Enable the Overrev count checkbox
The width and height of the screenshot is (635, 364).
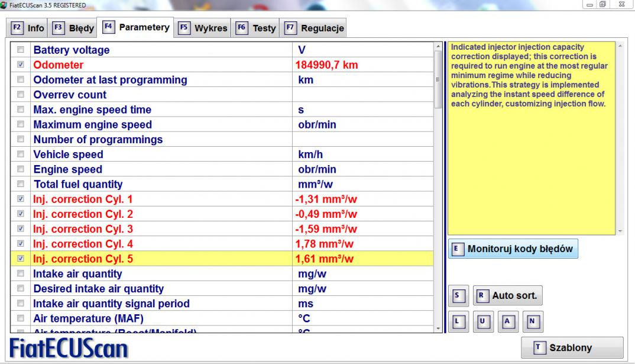20,95
